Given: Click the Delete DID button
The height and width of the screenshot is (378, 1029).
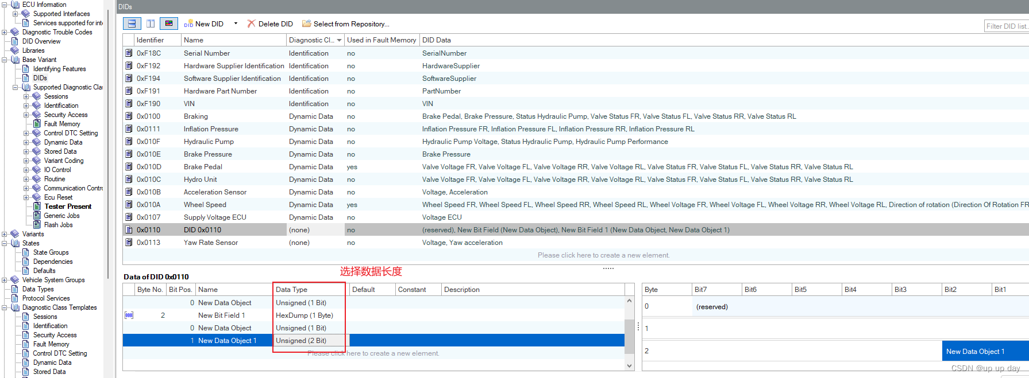Looking at the screenshot, I should (270, 24).
